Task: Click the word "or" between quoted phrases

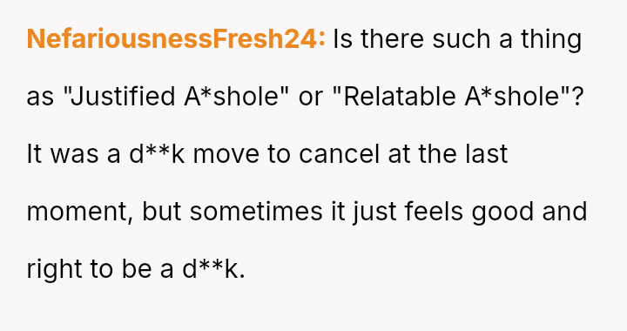Action: pyautogui.click(x=311, y=98)
